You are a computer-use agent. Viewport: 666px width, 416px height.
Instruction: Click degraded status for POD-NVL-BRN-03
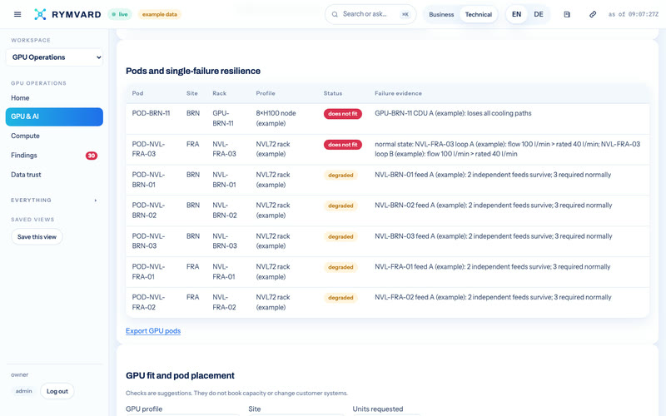(340, 237)
